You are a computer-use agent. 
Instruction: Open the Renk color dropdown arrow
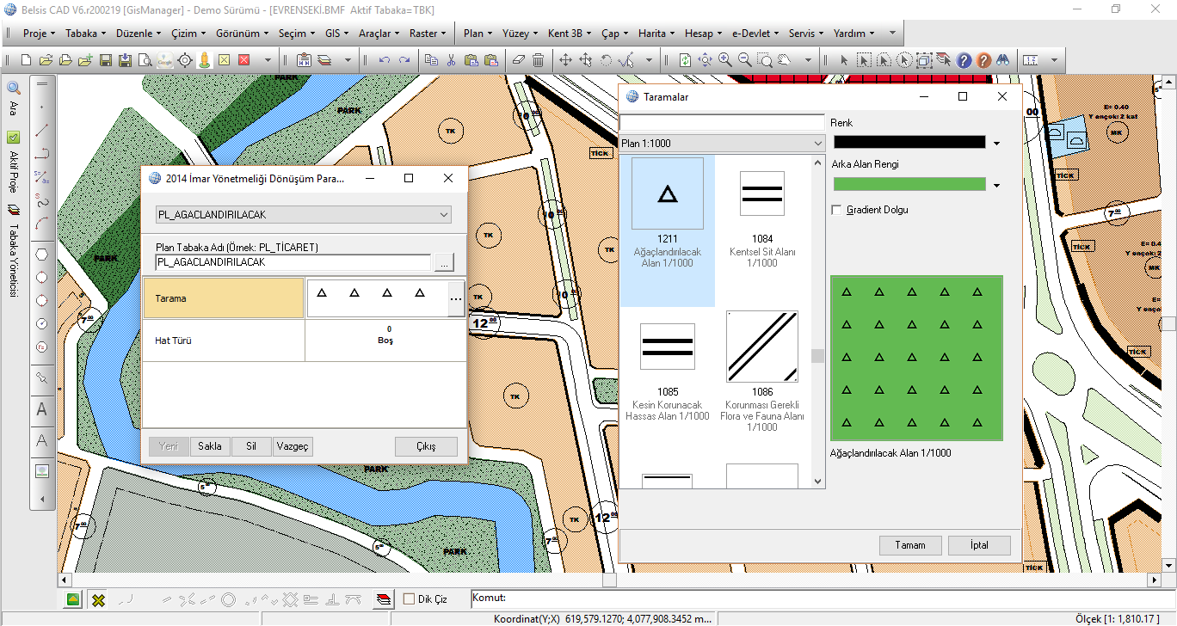[x=996, y=143]
